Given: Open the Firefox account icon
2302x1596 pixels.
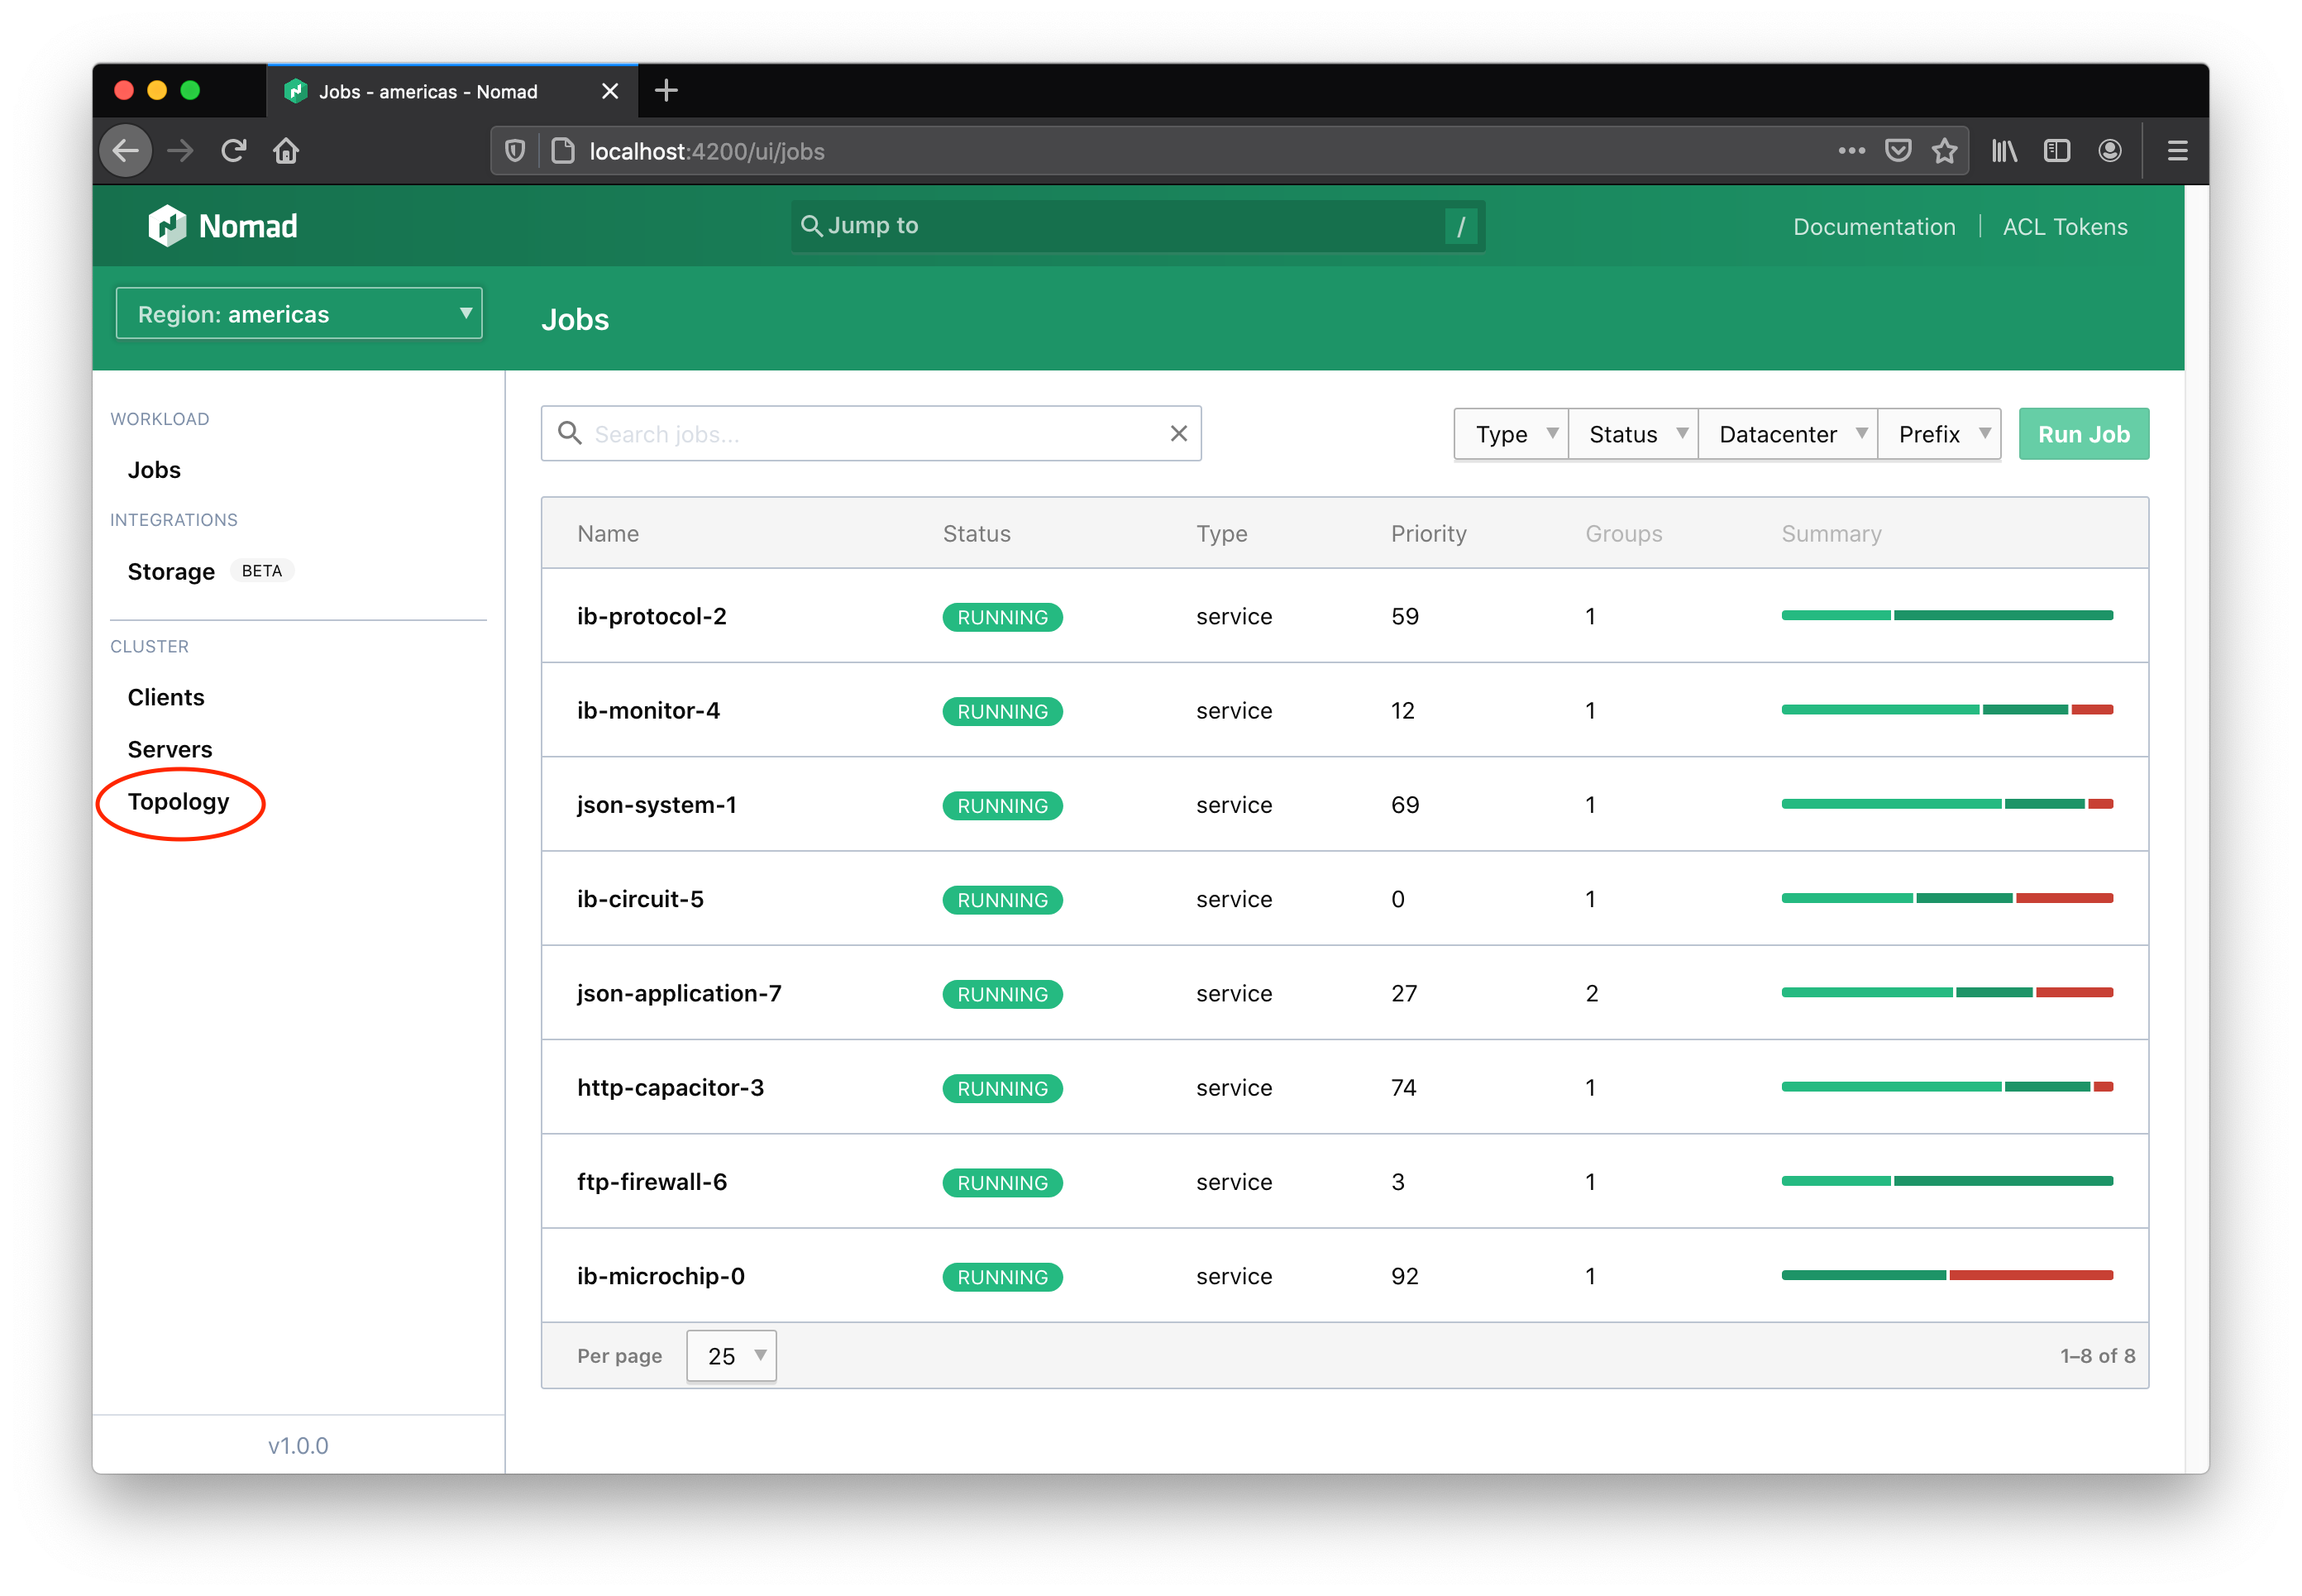Looking at the screenshot, I should click(x=2110, y=151).
